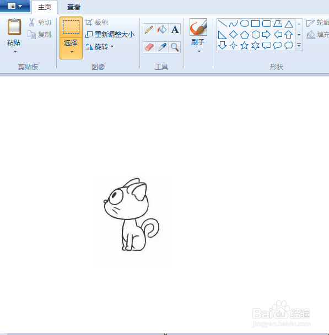Screen dimensions: 329x335
Task: Open the 填充 shape fill dropdown
Action: (x=317, y=35)
